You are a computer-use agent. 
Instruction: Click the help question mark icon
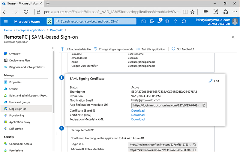point(175,22)
